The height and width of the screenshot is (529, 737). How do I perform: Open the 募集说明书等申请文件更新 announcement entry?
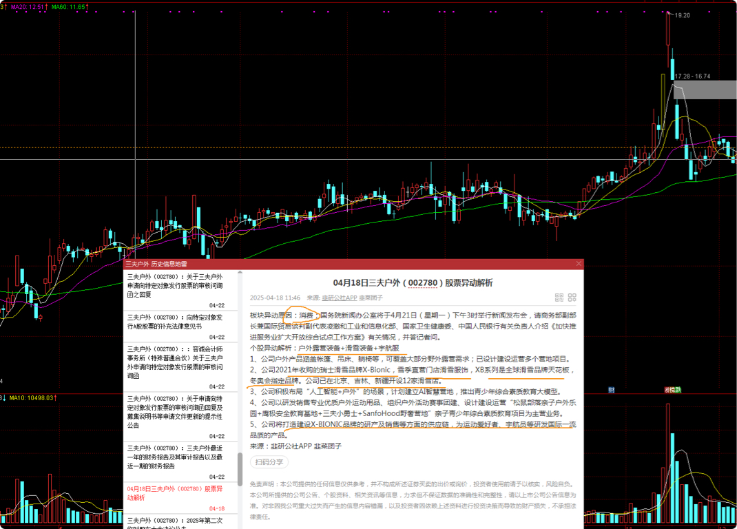[180, 416]
